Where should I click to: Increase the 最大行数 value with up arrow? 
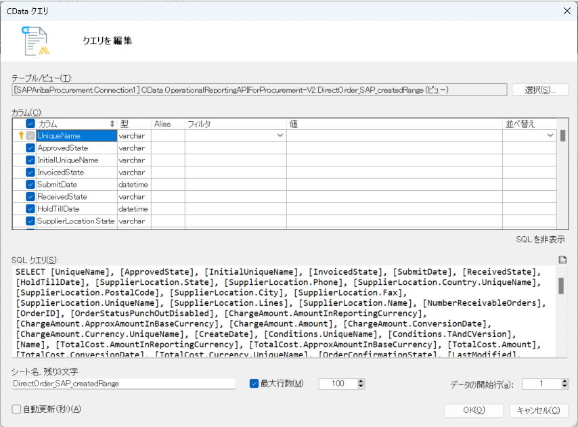click(x=361, y=381)
